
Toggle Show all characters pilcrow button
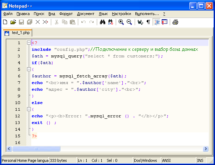(148, 22)
